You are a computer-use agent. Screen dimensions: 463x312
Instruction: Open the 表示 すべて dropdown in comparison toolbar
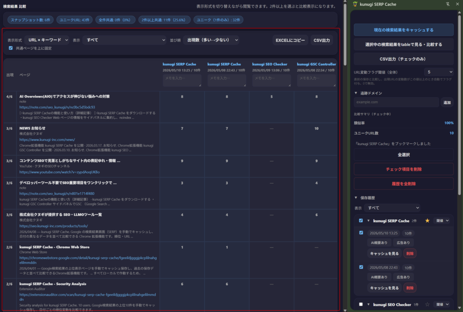(x=125, y=40)
